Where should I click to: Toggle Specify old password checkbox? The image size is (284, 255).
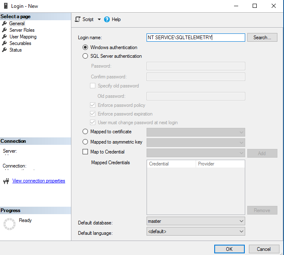click(93, 86)
